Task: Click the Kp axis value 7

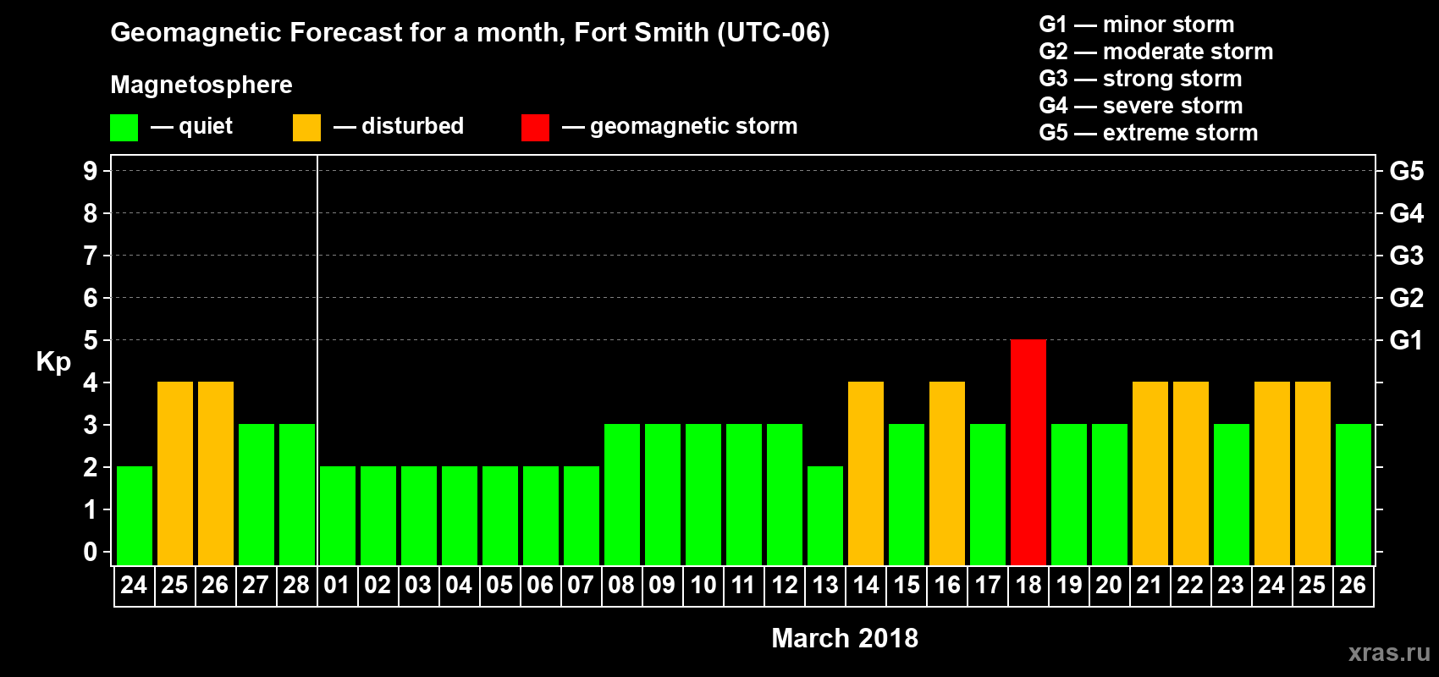Action: tap(91, 256)
